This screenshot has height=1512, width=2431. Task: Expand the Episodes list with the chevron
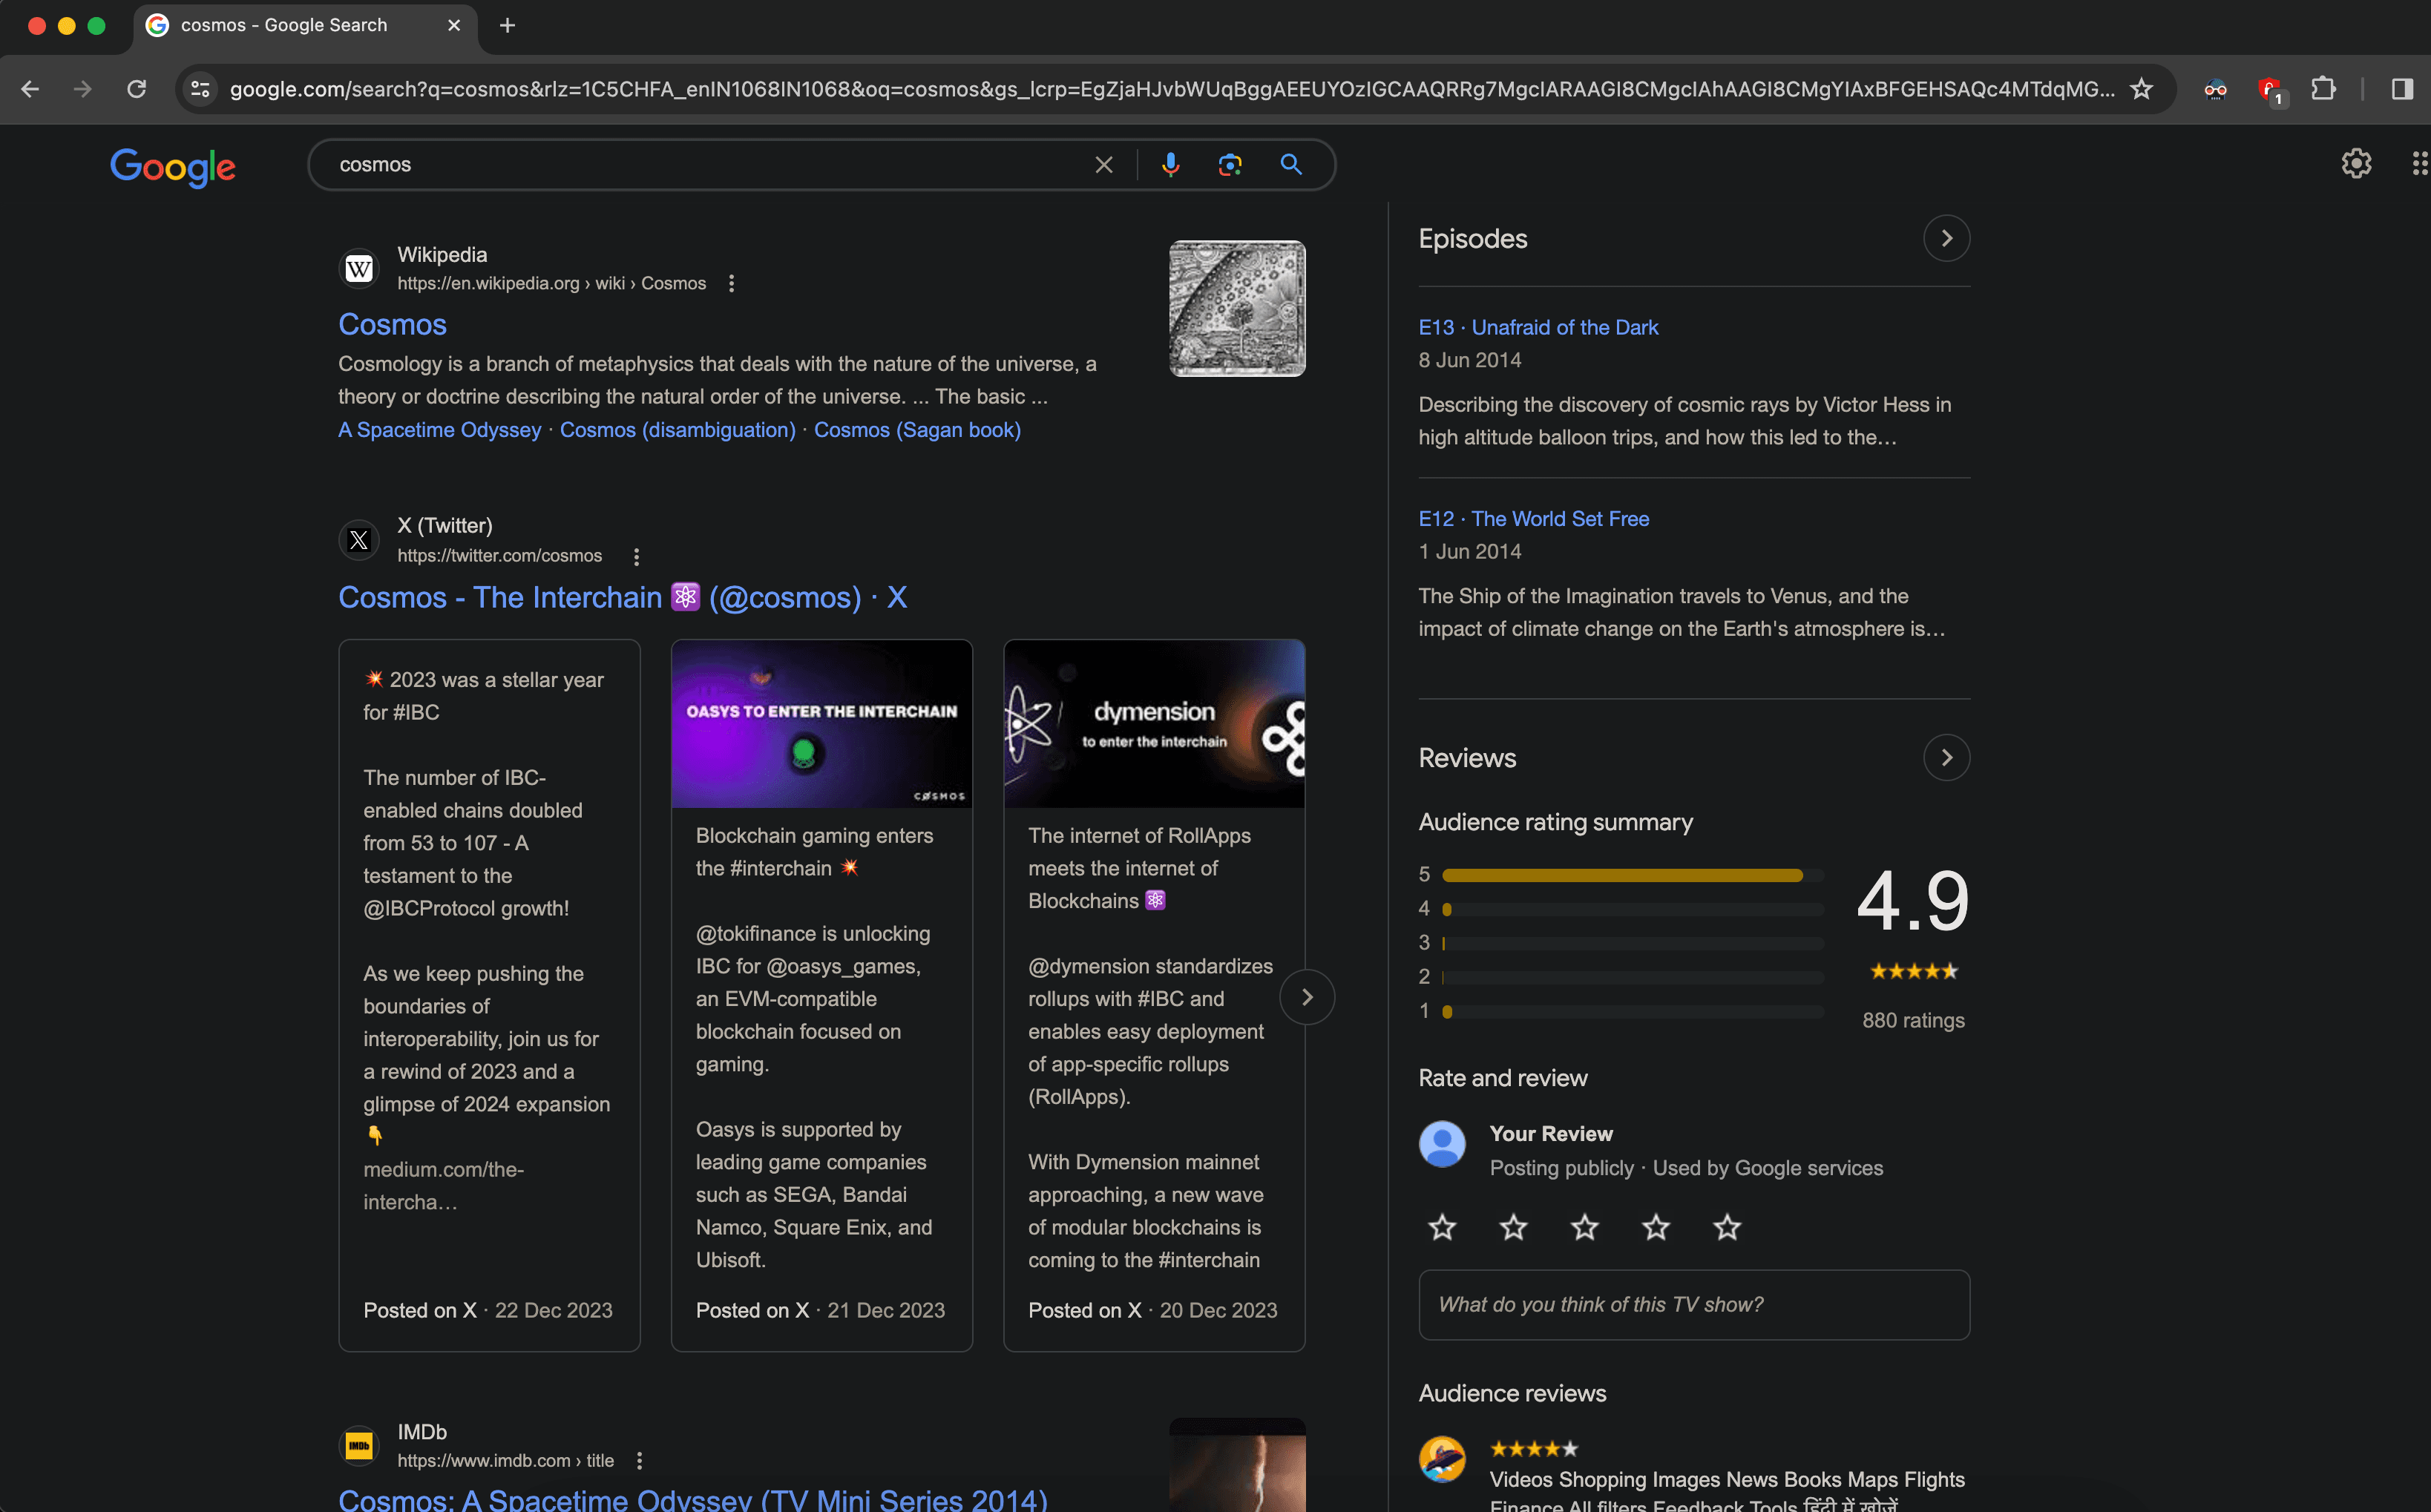(x=1946, y=237)
